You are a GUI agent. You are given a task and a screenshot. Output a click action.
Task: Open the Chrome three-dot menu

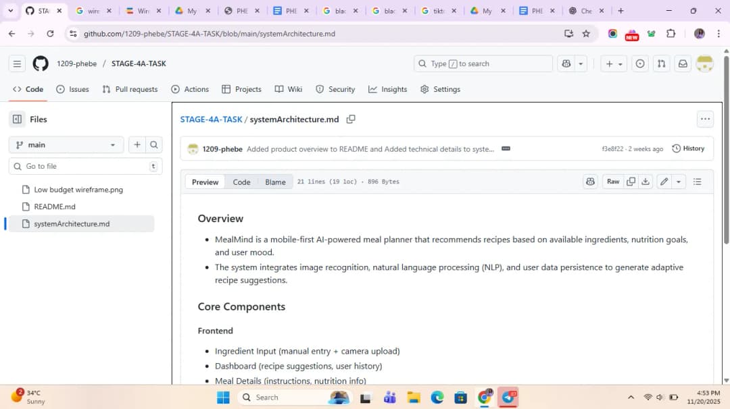pyautogui.click(x=719, y=34)
